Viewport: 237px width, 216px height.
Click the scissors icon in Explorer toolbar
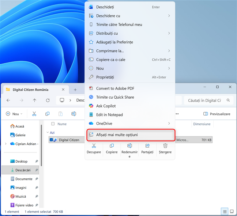point(34,114)
